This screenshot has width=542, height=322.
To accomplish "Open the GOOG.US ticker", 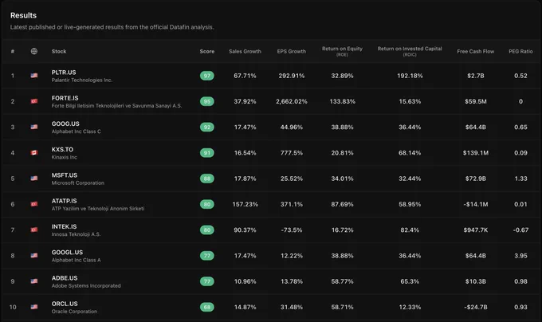I will click(x=65, y=124).
